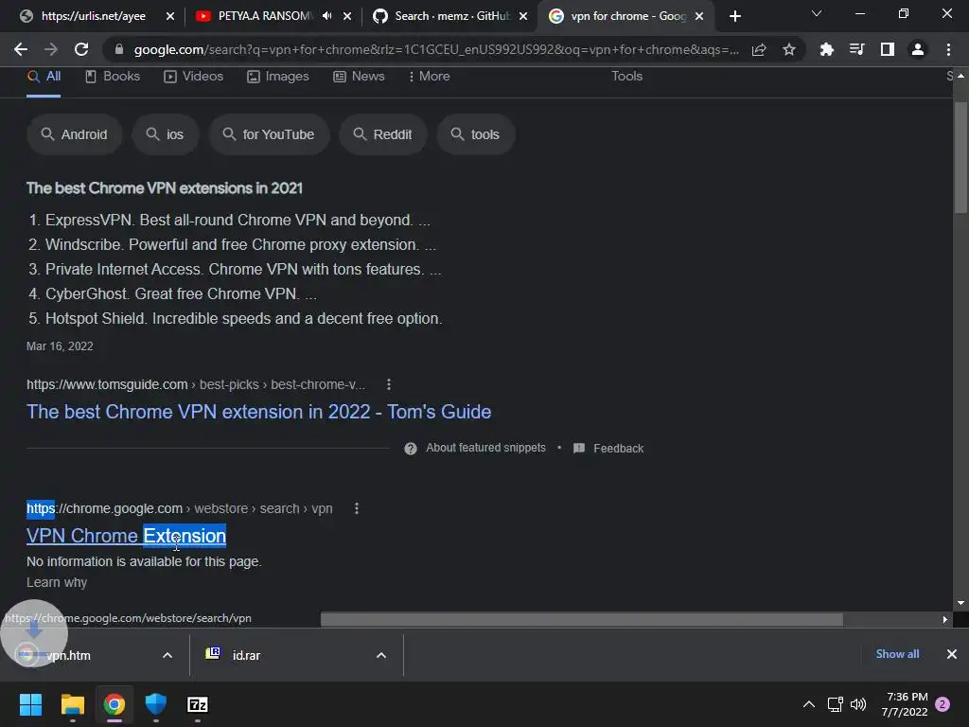Open search Tools options
Viewport: 969px width, 727px height.
click(626, 76)
